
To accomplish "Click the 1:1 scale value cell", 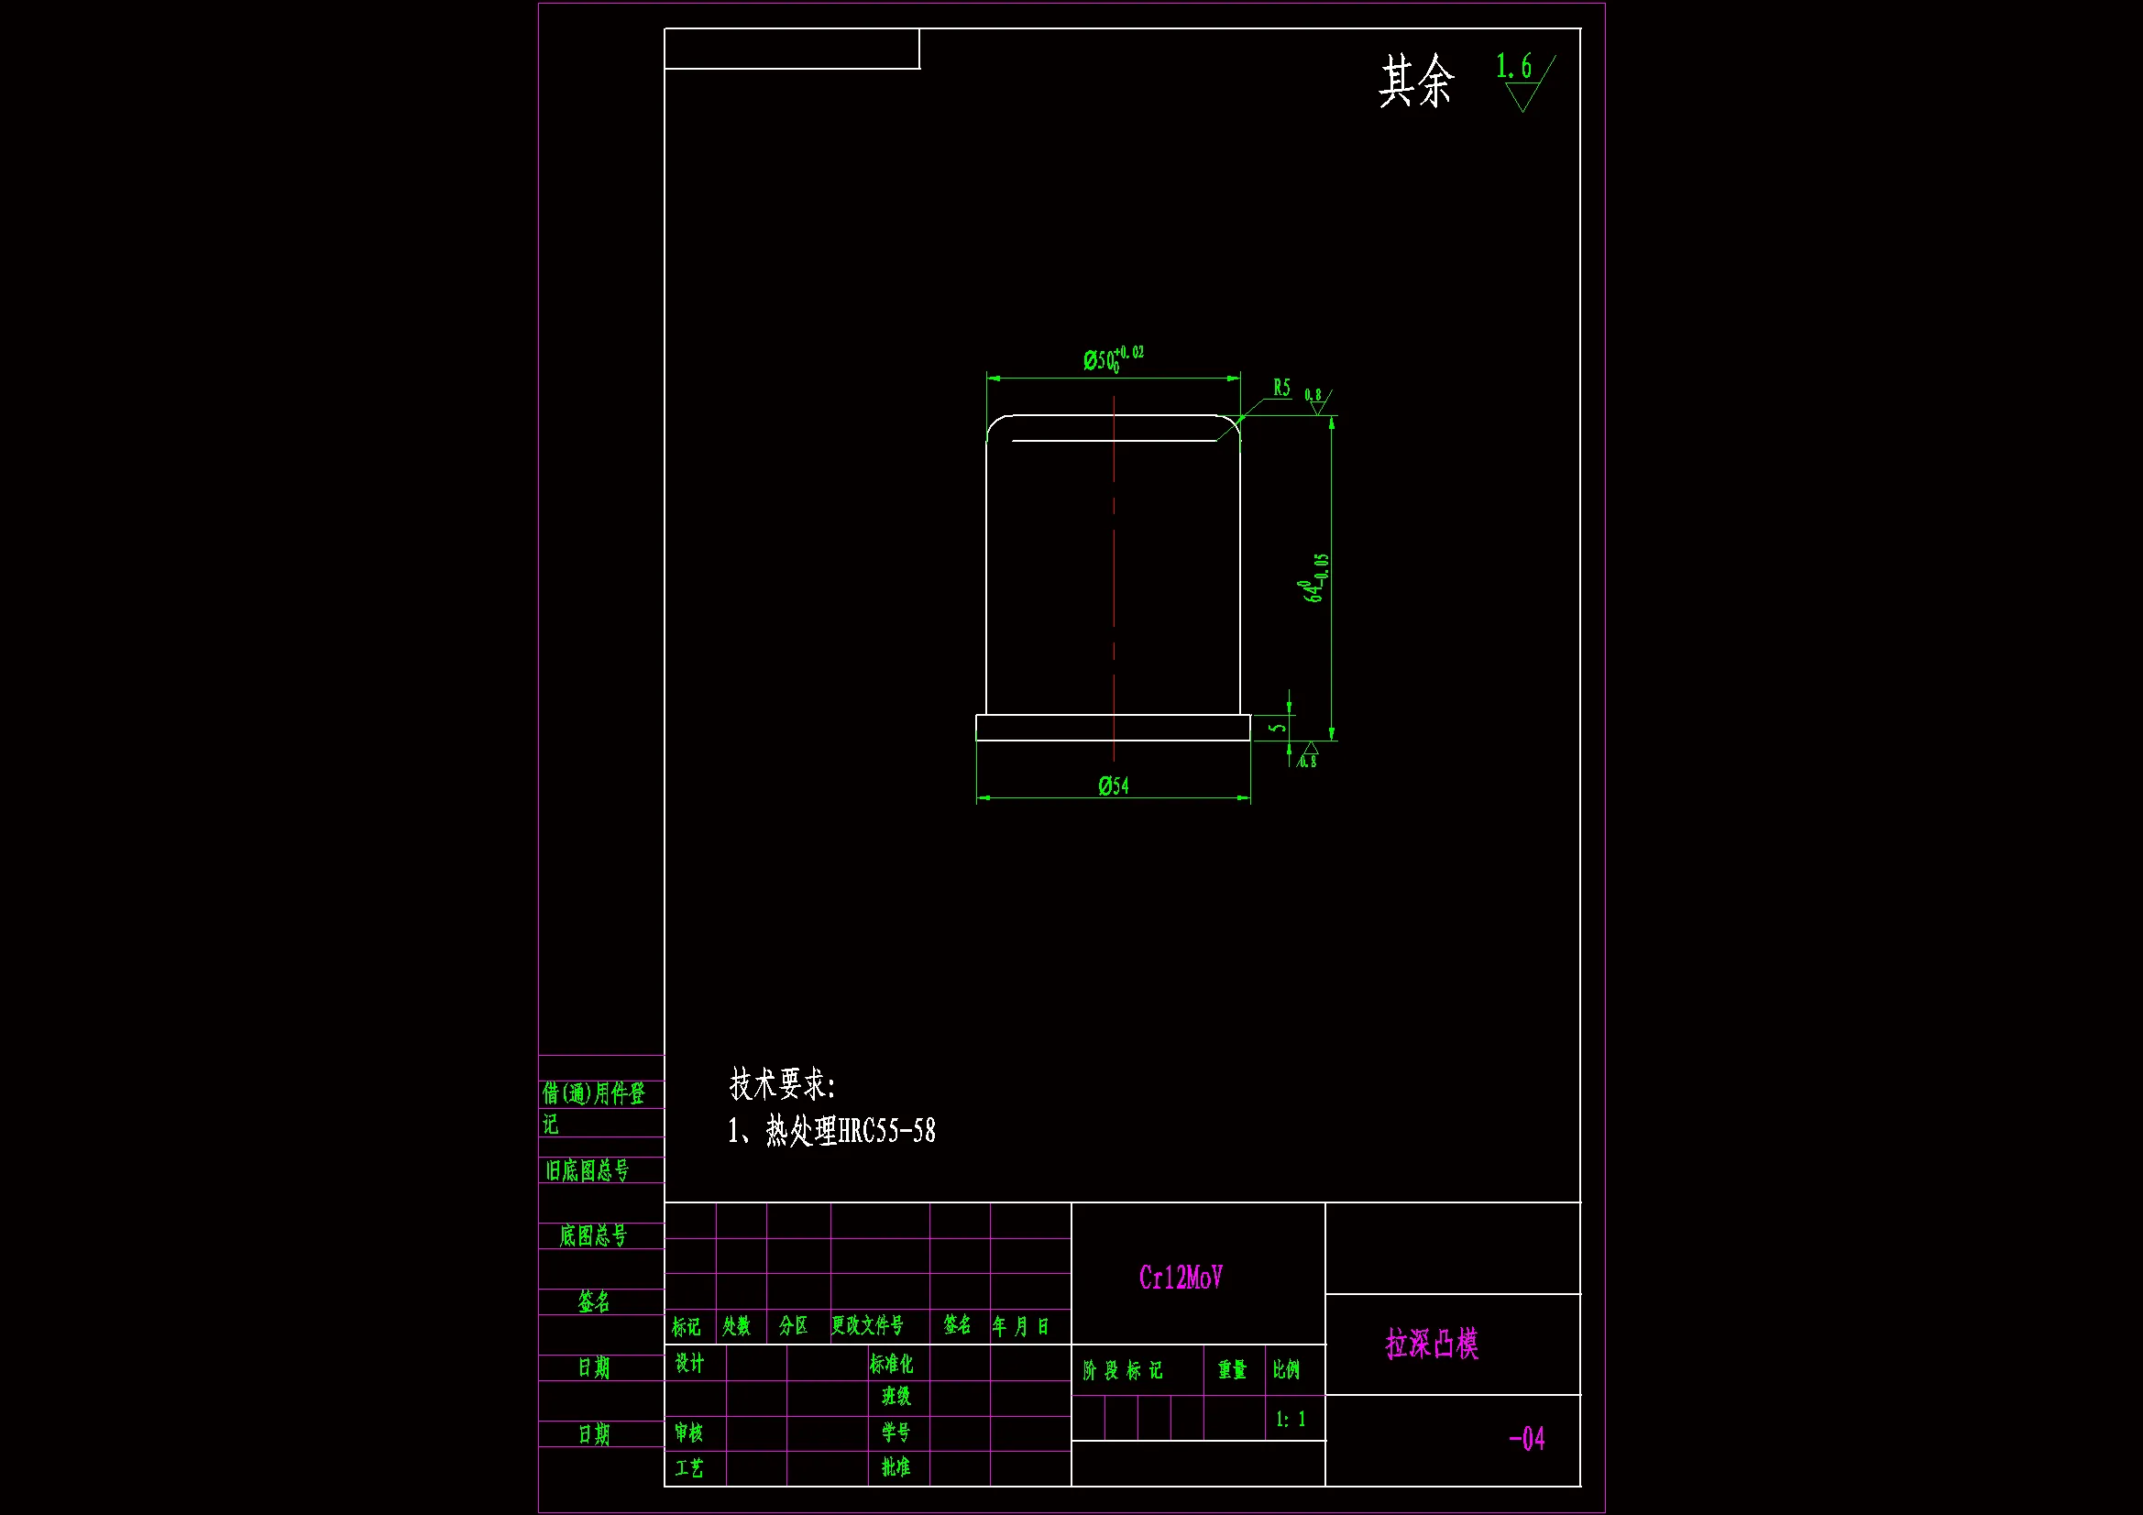I will pyautogui.click(x=1291, y=1419).
